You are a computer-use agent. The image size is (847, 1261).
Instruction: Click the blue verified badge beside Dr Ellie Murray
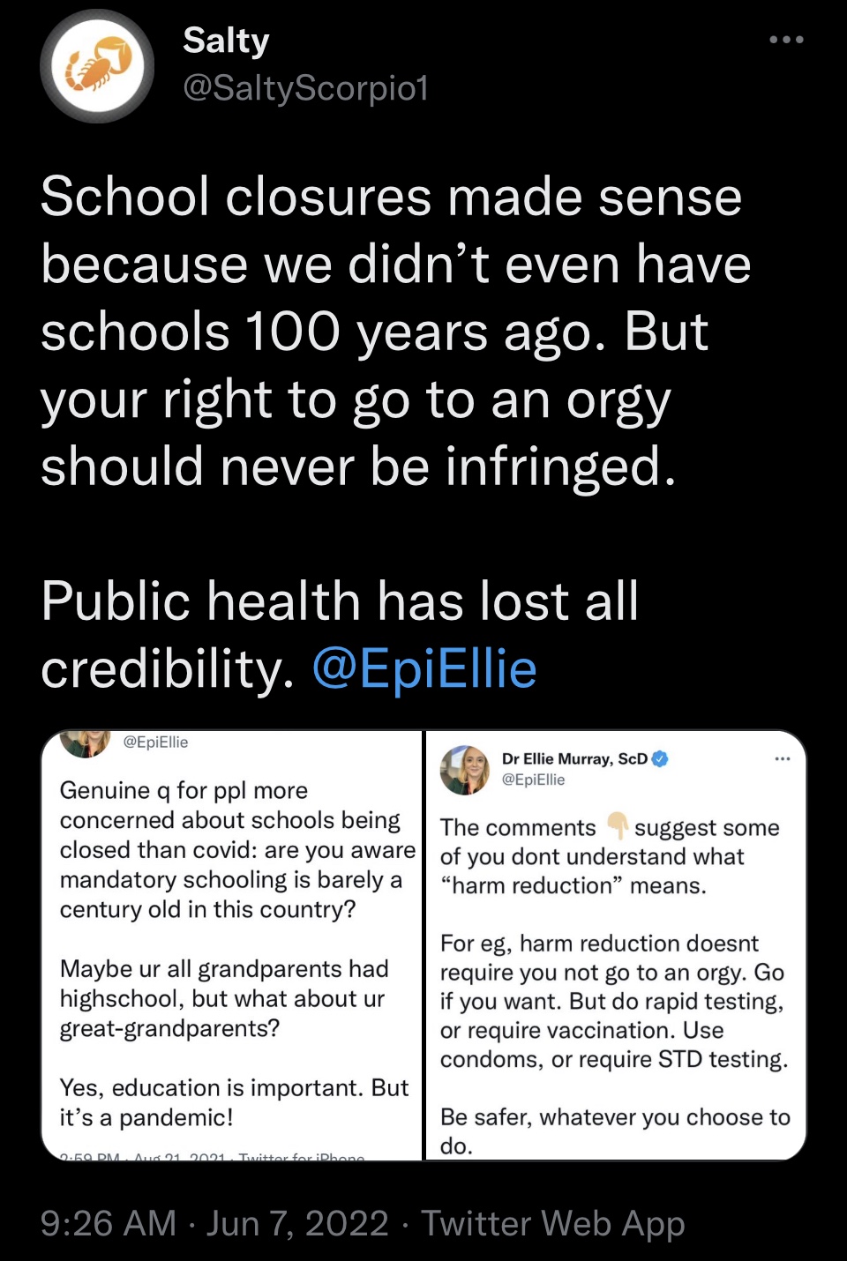coord(660,758)
